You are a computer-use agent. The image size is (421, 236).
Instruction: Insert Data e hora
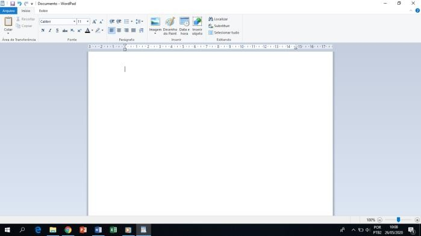click(x=184, y=26)
